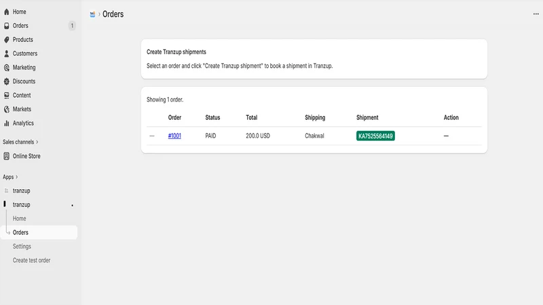Viewport: 543px width, 305px height.
Task: Open order #1001 link
Action: (x=174, y=136)
